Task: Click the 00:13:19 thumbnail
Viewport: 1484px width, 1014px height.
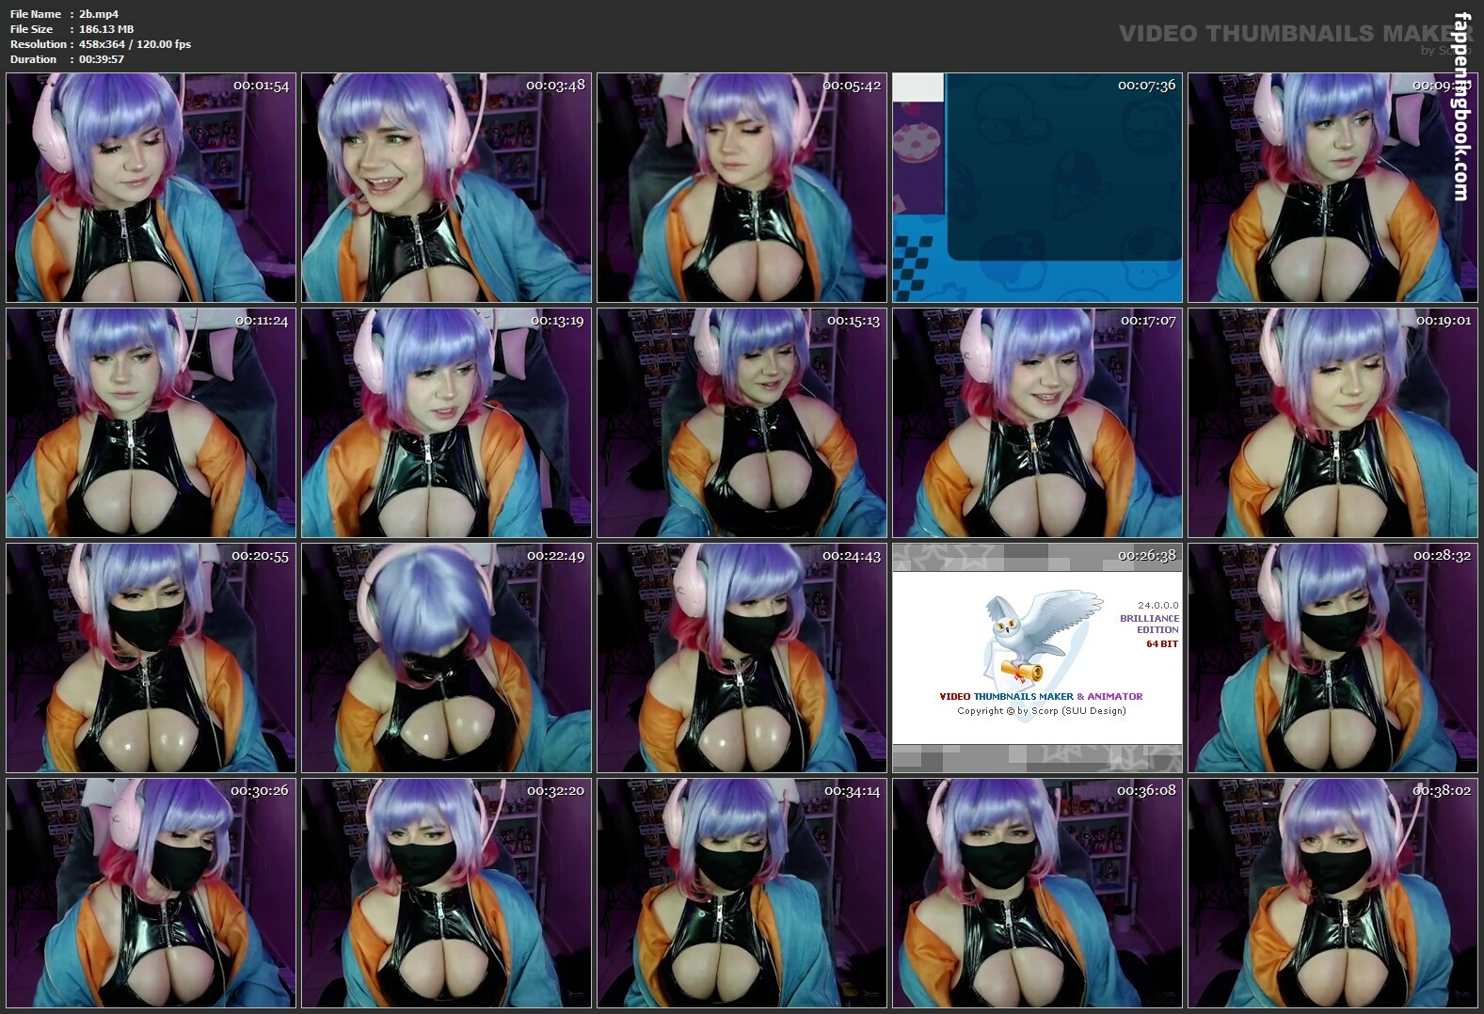Action: (x=446, y=423)
